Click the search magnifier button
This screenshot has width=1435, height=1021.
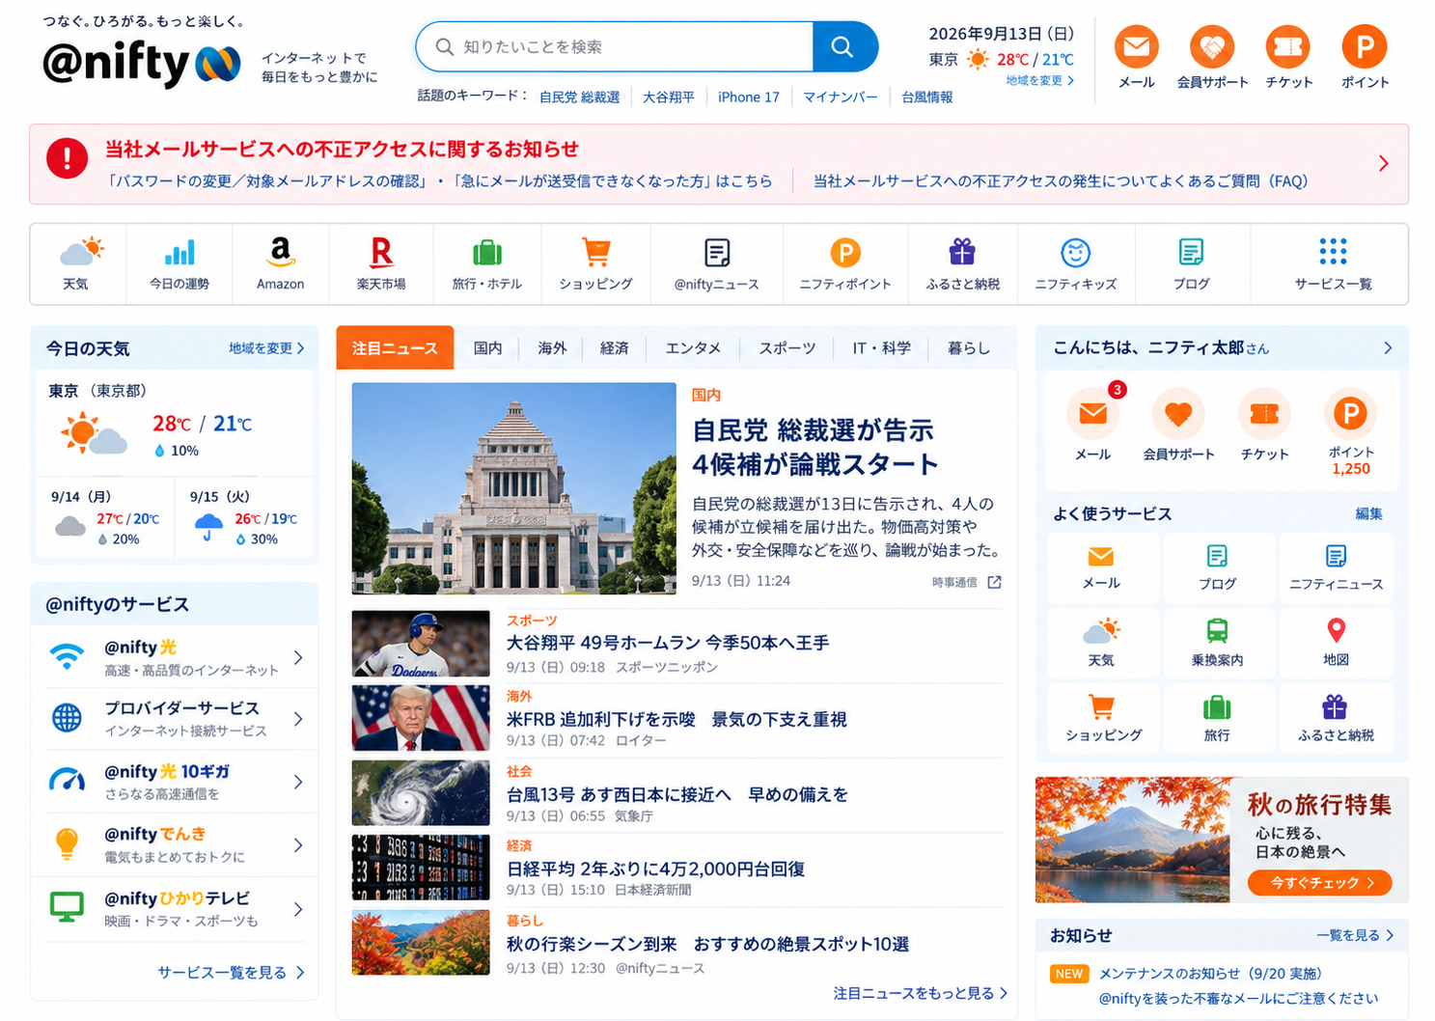point(844,46)
